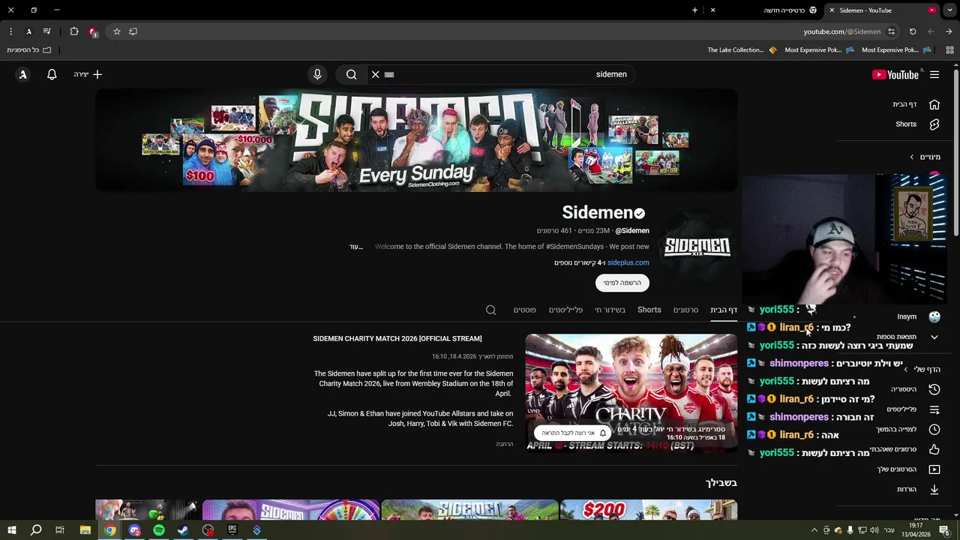Expand additional results (תוצאות נוספות) chevron
The width and height of the screenshot is (960, 540).
click(934, 337)
